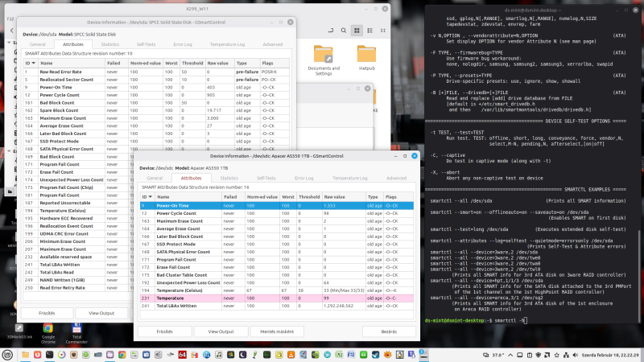Screen dimensions: 644x362
Task: Open the Google Chrome desktop shortcut
Action: click(x=48, y=333)
